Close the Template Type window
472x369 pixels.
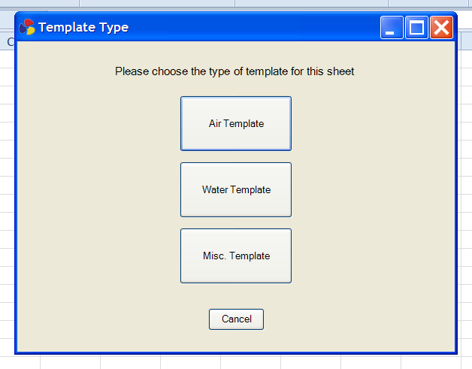click(441, 28)
